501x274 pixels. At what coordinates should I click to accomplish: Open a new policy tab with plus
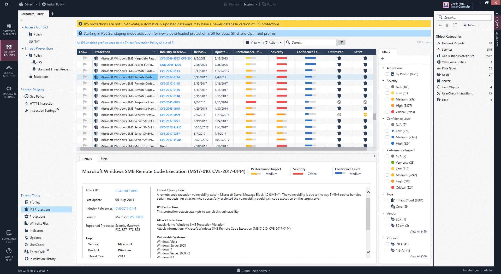(52, 14)
